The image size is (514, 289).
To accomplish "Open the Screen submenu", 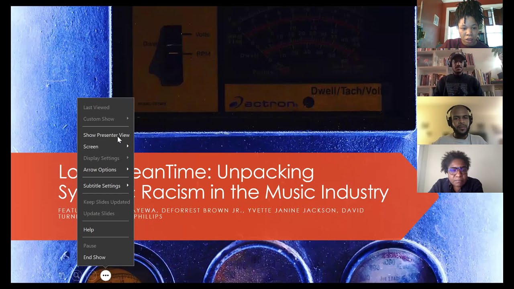I will point(106,147).
